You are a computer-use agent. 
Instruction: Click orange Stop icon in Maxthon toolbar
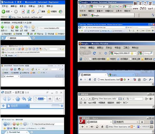tap(23, 49)
